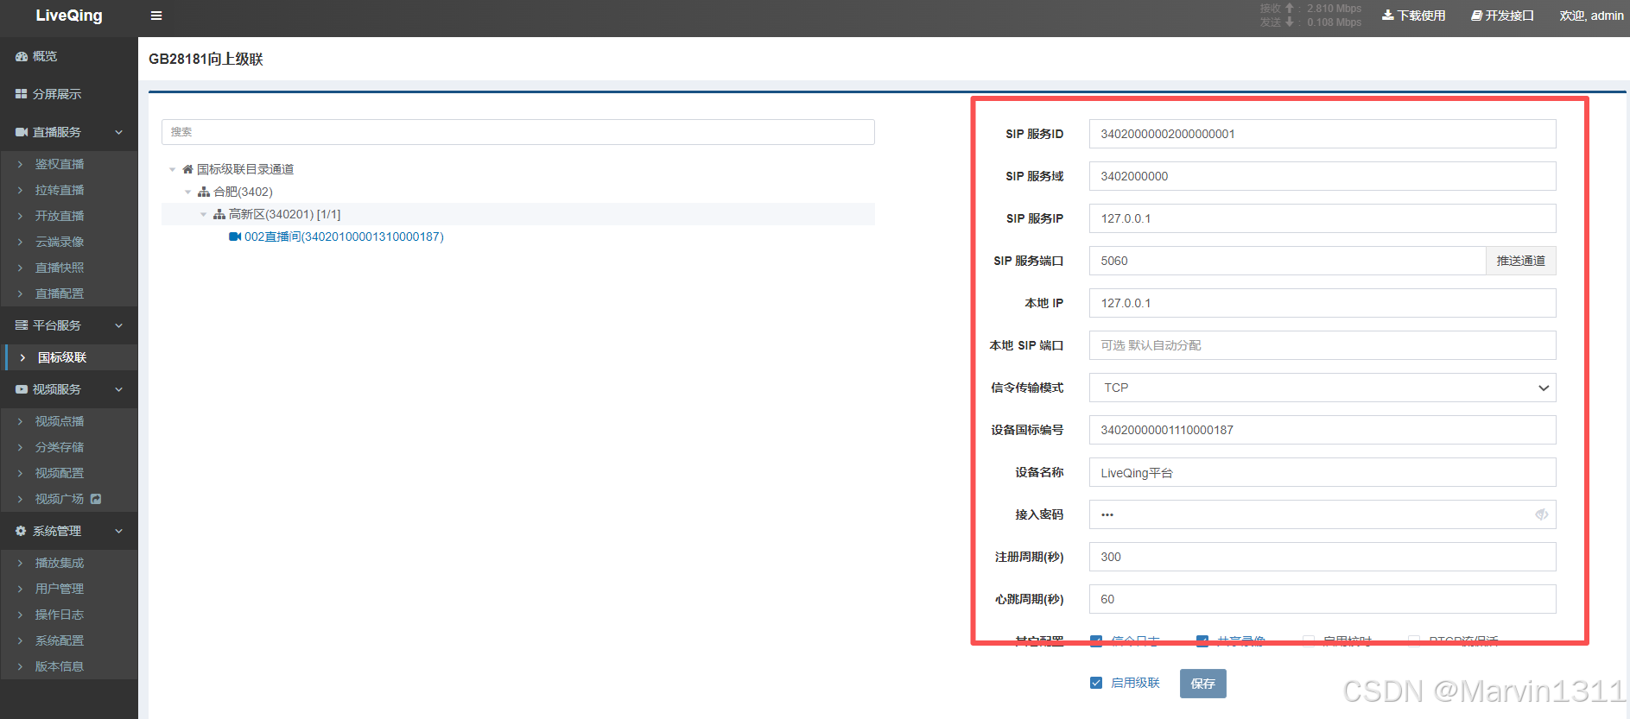This screenshot has width=1630, height=719.
Task: Open 系统配置 in the sidebar
Action: pos(60,640)
